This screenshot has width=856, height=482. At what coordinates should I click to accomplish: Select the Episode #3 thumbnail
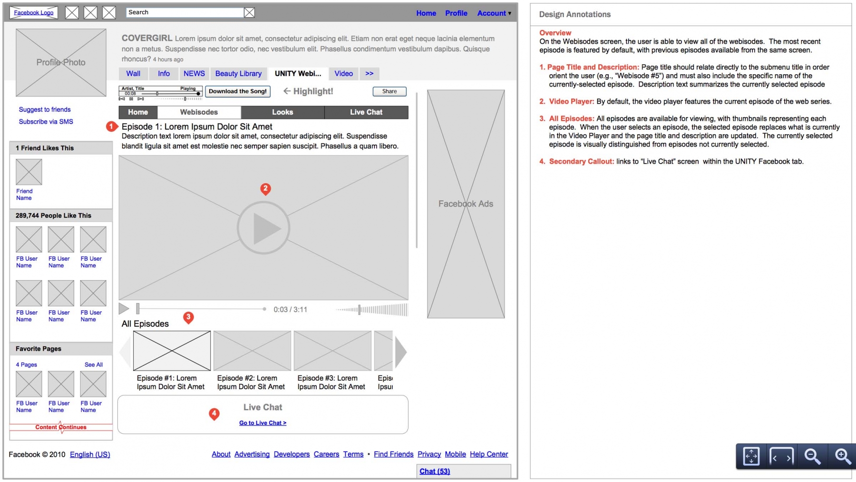pyautogui.click(x=332, y=351)
